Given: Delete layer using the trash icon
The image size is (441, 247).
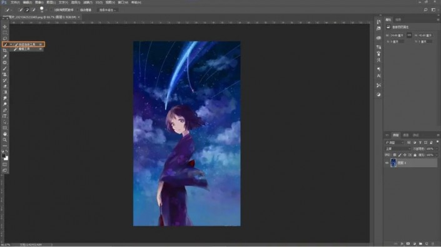Looking at the screenshot, I should pyautogui.click(x=433, y=244).
